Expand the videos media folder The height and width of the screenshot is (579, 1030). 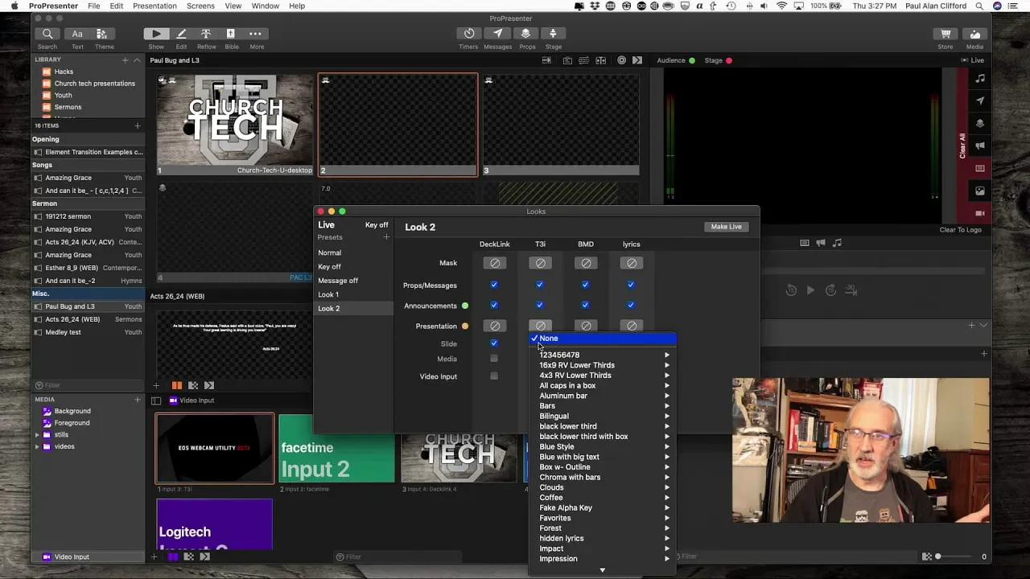pos(36,446)
